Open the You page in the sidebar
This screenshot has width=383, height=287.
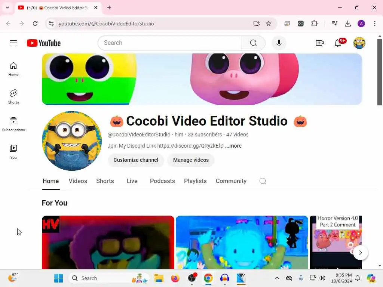coord(13,152)
